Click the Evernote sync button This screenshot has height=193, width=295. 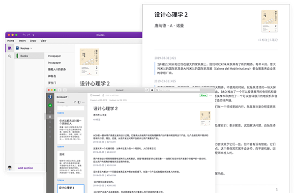coord(147,90)
